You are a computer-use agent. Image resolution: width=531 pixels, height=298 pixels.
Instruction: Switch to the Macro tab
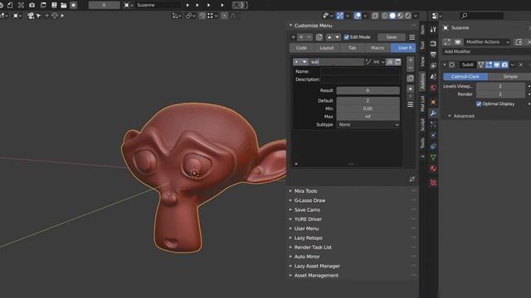pyautogui.click(x=378, y=48)
